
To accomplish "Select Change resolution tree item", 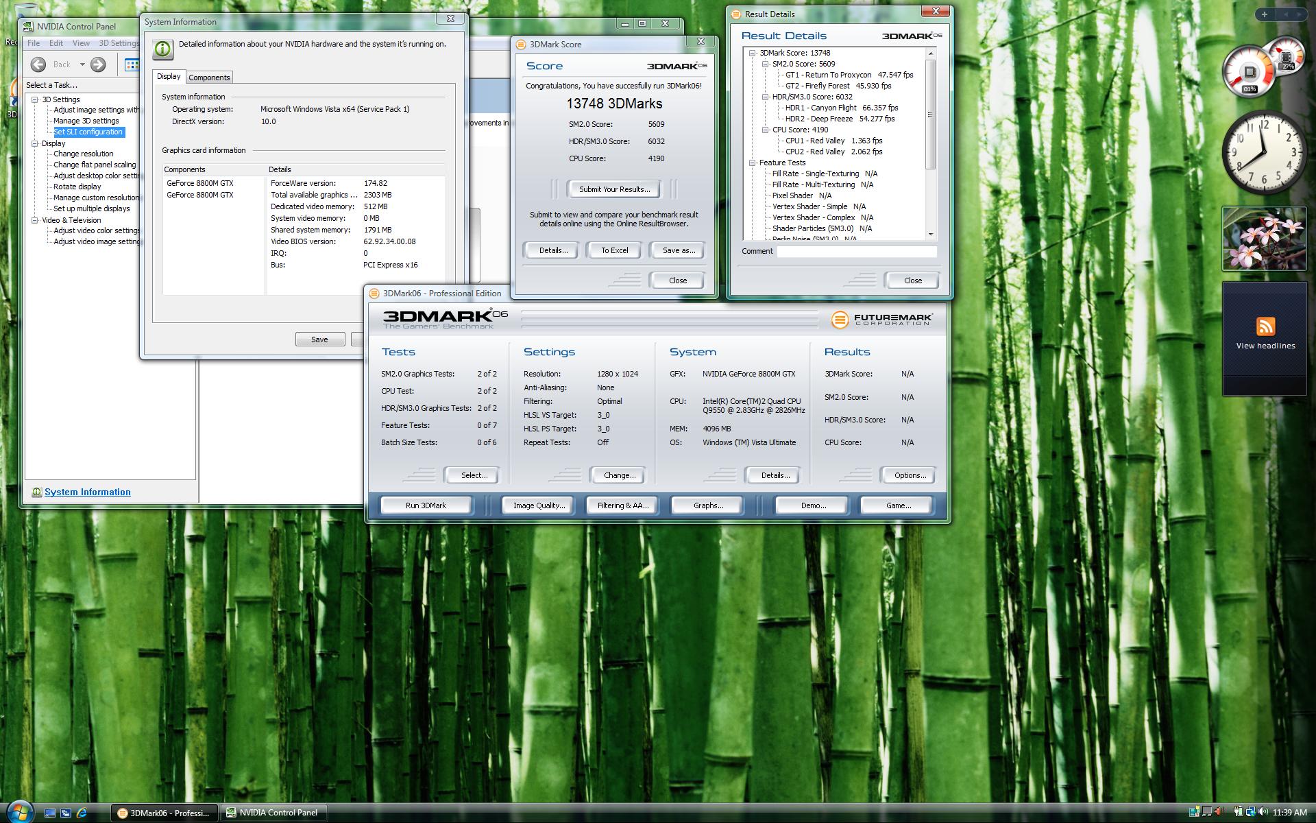I will (x=84, y=154).
